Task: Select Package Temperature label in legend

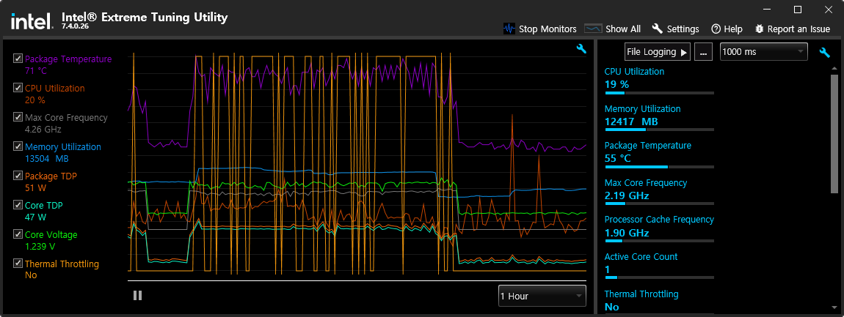Action: pyautogui.click(x=68, y=59)
